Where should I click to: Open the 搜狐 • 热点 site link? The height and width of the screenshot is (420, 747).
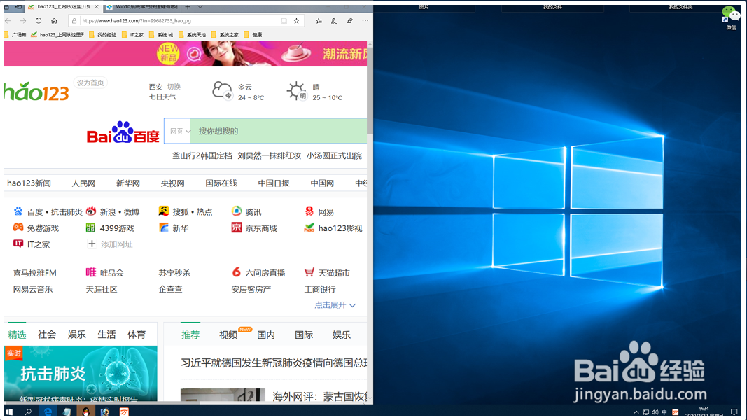[186, 212]
